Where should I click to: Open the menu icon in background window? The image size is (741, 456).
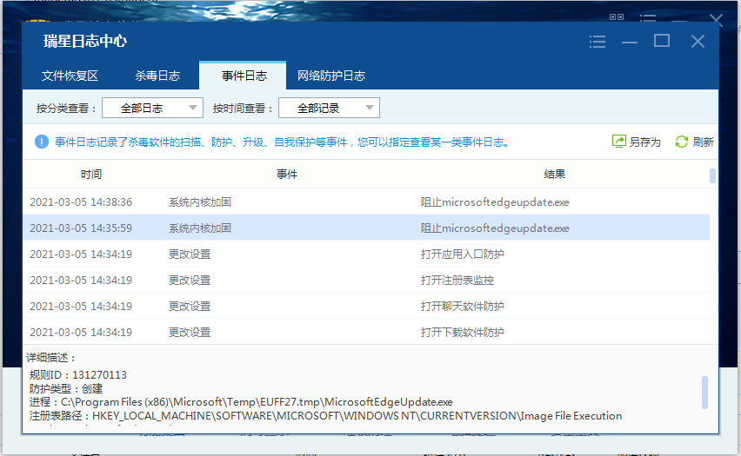coord(648,18)
